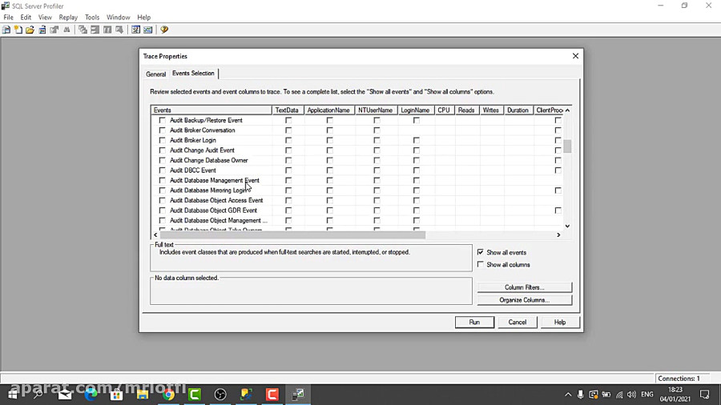Click the taskbar clock showing 18:23

coord(675,395)
